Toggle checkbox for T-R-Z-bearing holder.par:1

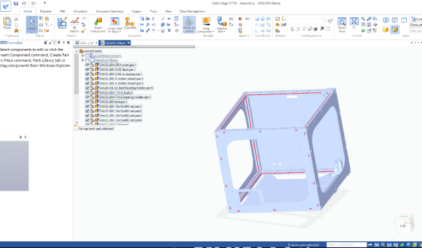87,97
